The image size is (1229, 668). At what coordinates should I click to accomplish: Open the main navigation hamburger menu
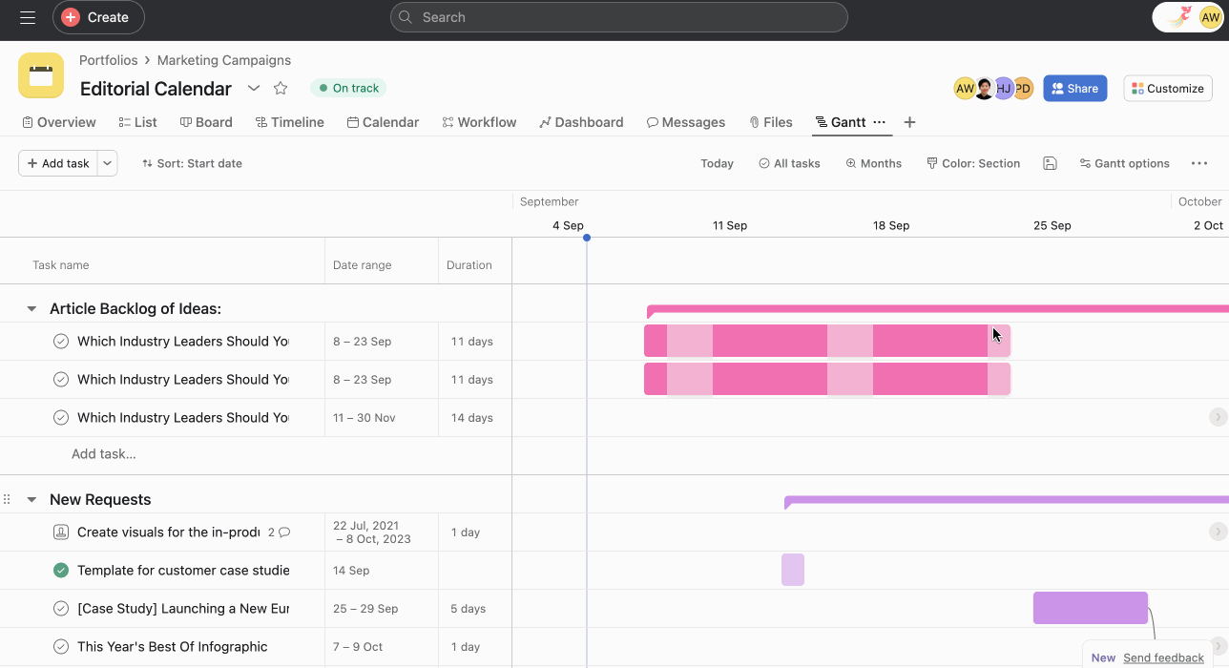(27, 16)
